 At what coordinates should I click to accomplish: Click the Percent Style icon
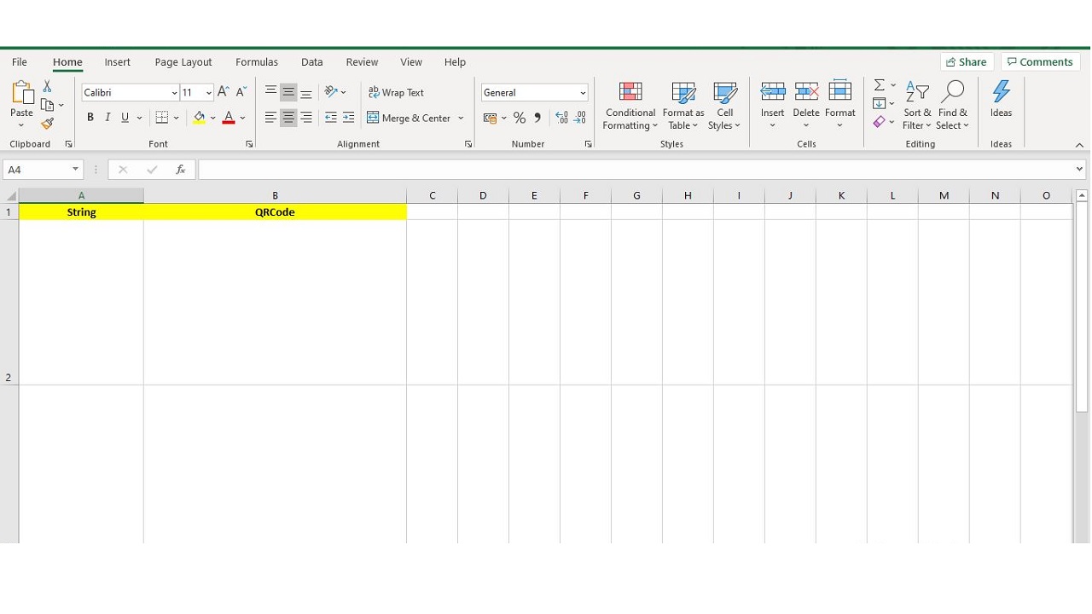pos(519,118)
